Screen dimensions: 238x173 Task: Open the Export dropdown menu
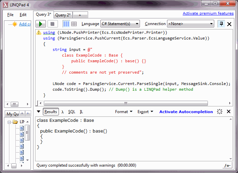[x=145, y=112]
